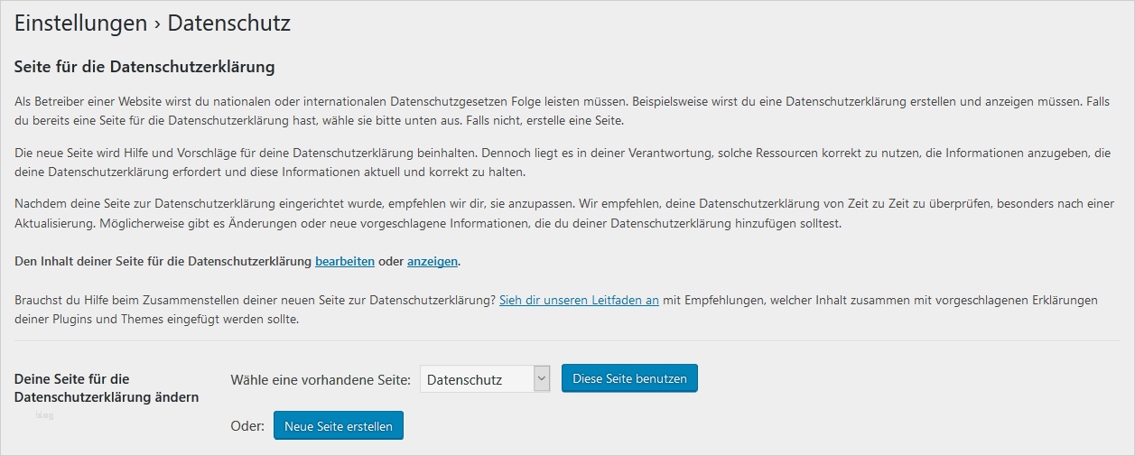Click the "Neue Seite erstellen" button
Viewport: 1135px width, 456px height.
339,426
